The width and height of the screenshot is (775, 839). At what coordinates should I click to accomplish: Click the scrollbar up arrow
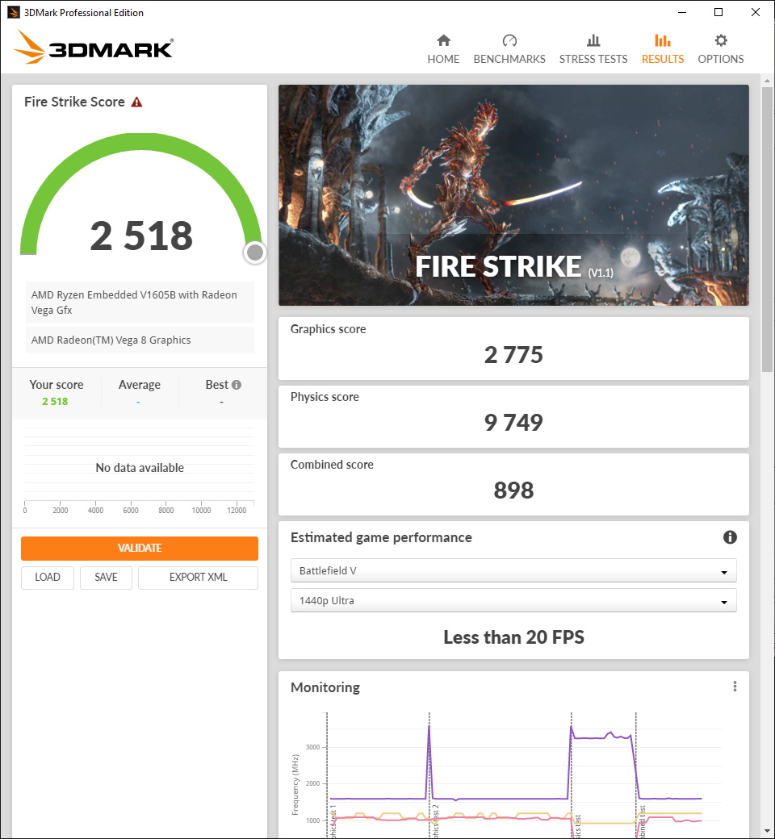767,81
